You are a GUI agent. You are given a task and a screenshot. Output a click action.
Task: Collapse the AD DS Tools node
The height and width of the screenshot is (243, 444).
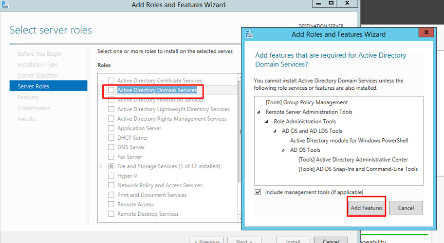pyautogui.click(x=284, y=150)
